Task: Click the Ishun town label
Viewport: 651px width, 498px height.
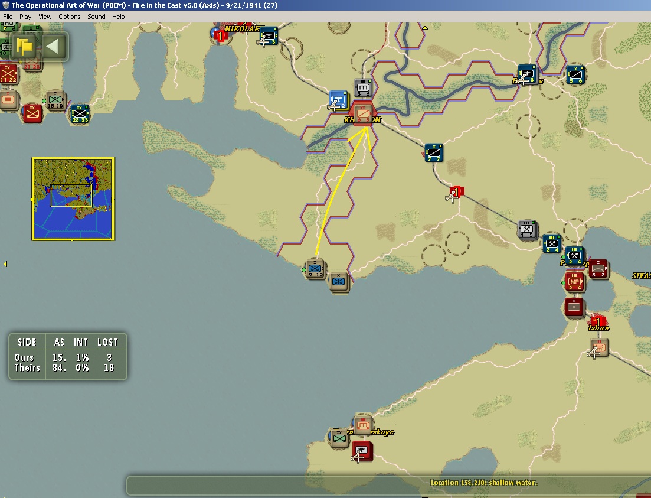Action: pos(598,328)
